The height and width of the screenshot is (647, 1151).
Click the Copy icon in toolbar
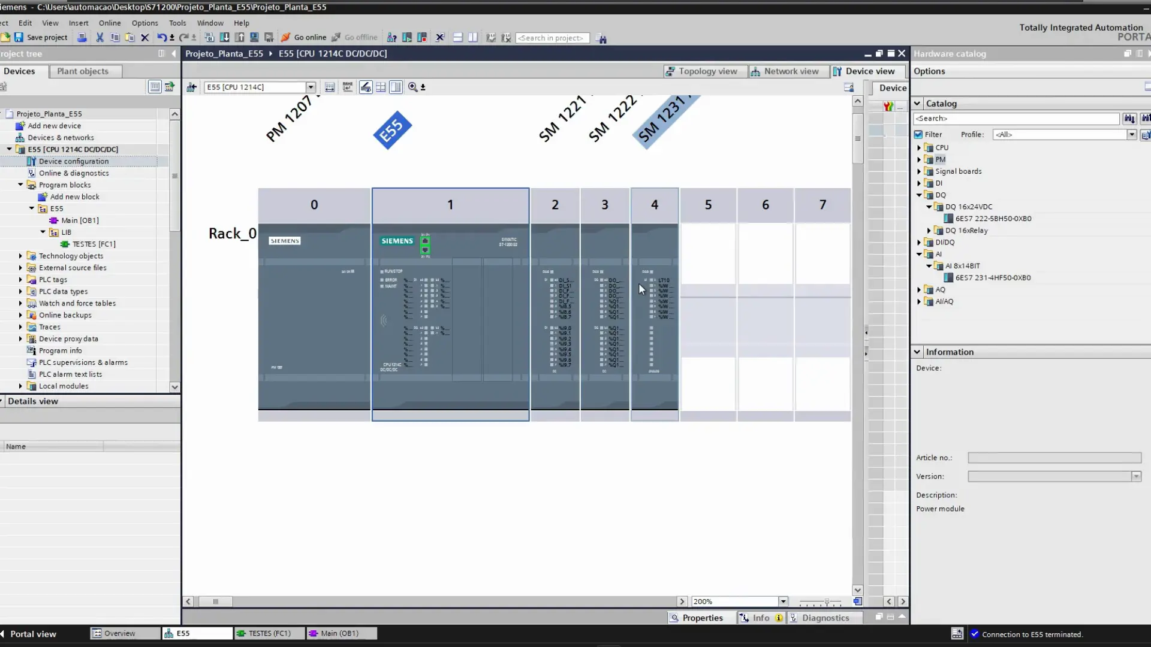[115, 37]
